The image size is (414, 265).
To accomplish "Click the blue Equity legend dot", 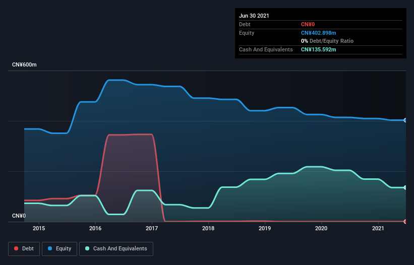I will coord(50,248).
